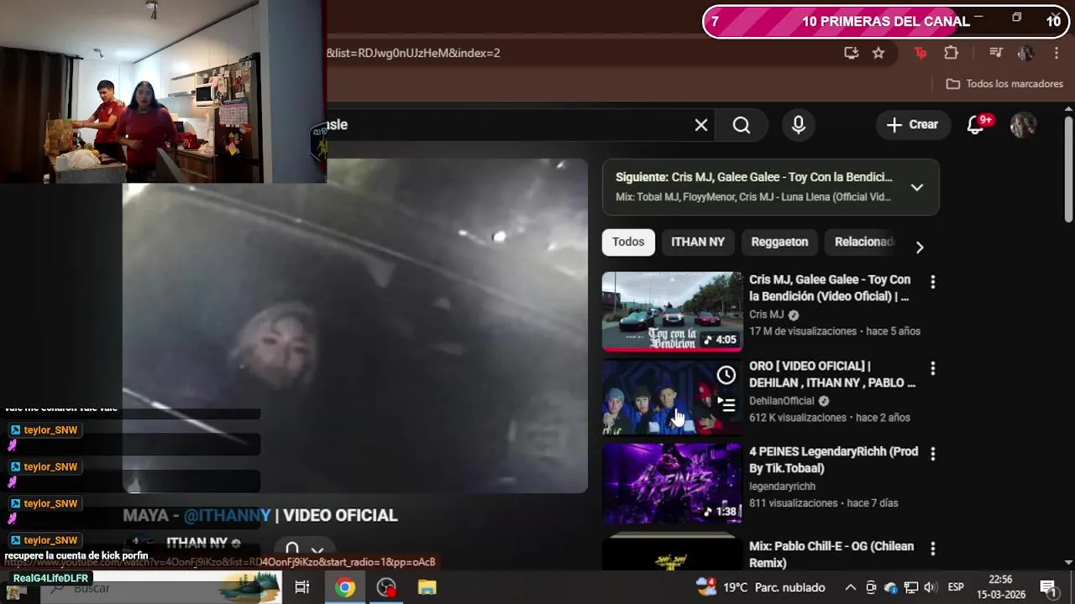Viewport: 1075px width, 604px height.
Task: Open the Chrome profile avatar in toolbar
Action: (x=1025, y=53)
